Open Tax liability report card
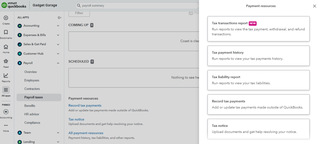This screenshot has height=144, width=317. (258, 80)
